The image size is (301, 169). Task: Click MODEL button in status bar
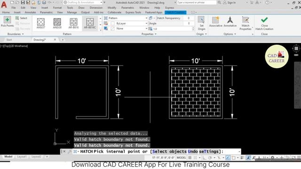click(181, 158)
